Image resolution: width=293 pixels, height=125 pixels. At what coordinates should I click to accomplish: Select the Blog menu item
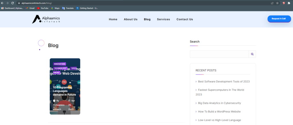pyautogui.click(x=147, y=19)
